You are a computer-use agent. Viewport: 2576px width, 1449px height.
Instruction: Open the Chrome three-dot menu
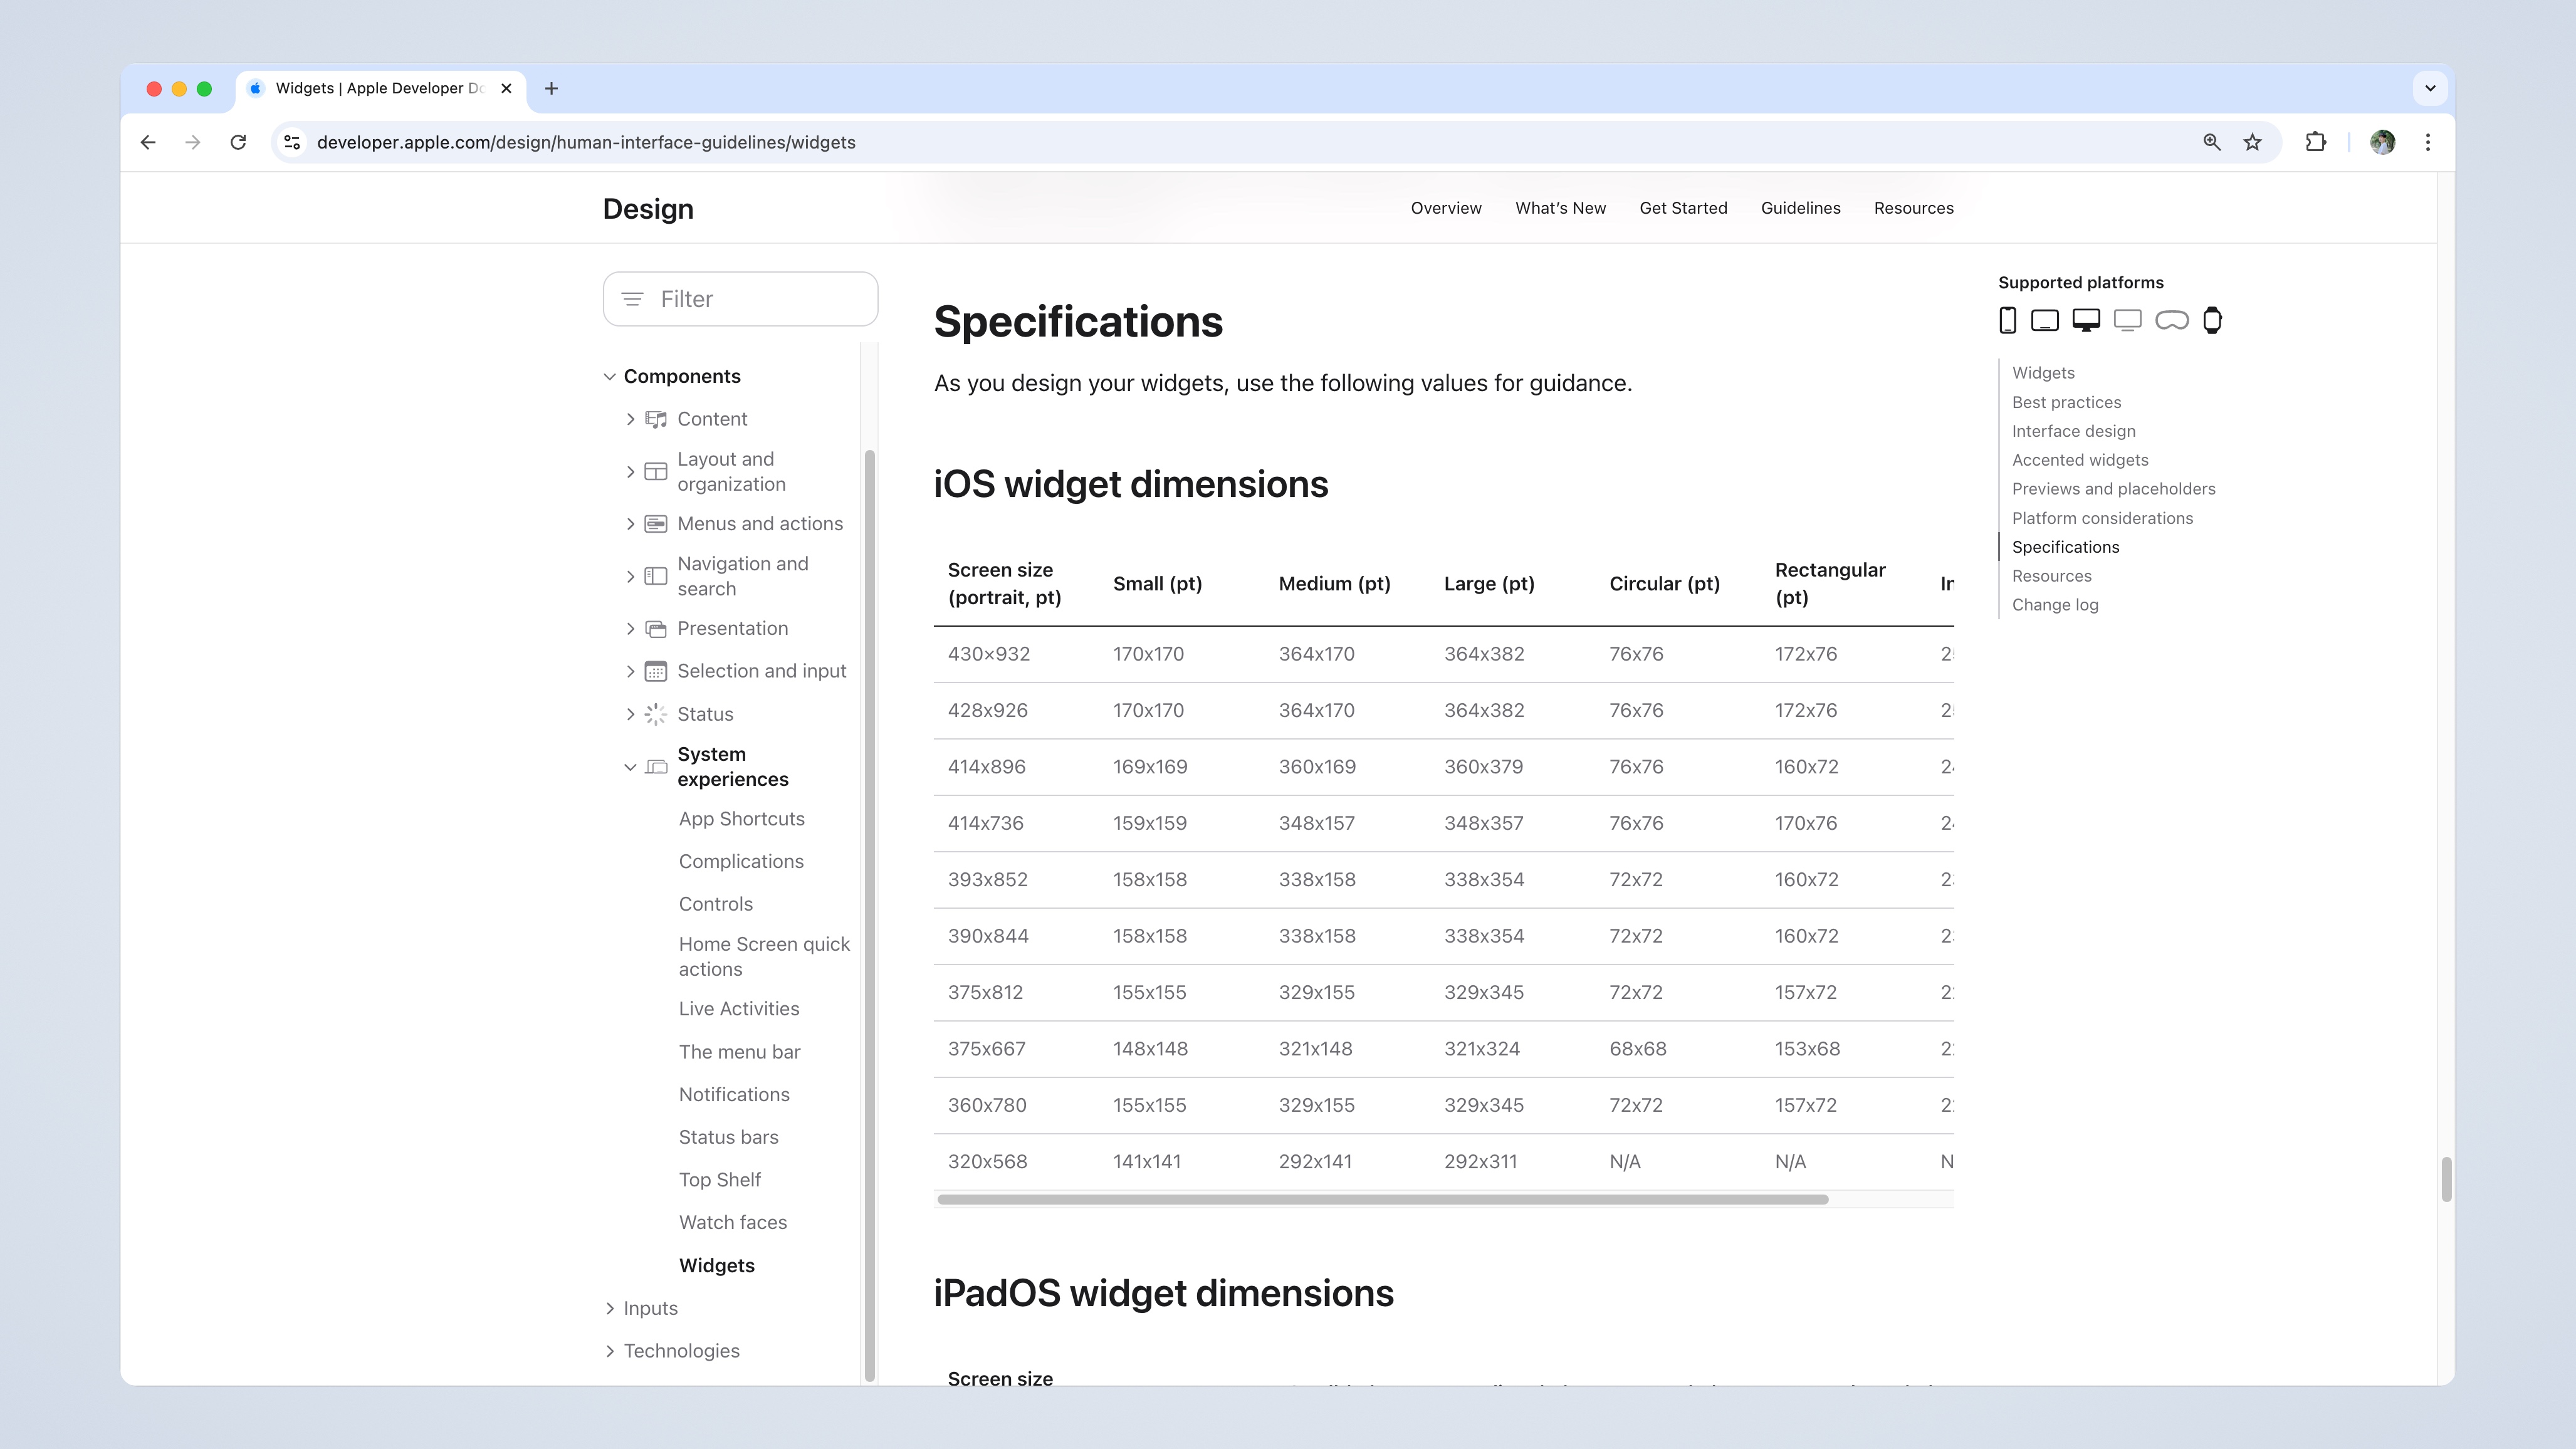point(2428,142)
